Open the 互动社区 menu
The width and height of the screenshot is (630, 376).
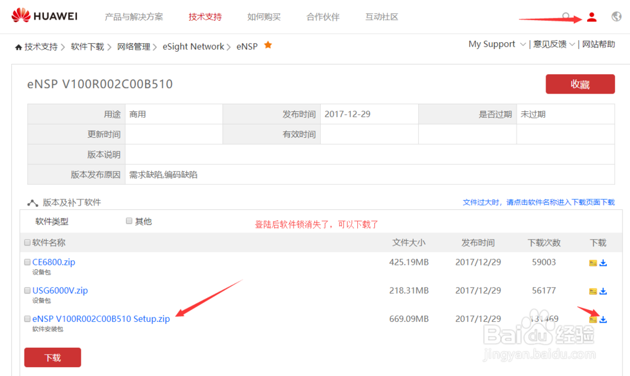coord(381,17)
